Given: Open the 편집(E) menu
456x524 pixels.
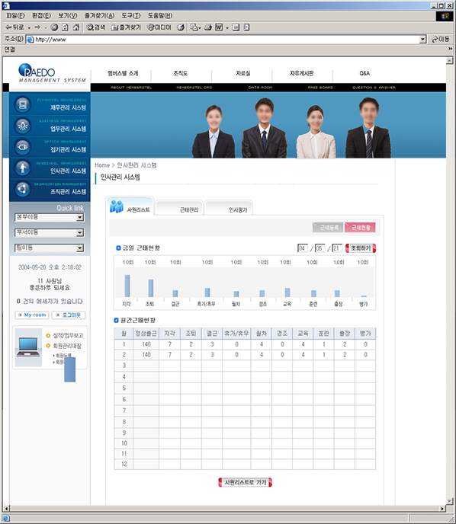Looking at the screenshot, I should coord(41,16).
